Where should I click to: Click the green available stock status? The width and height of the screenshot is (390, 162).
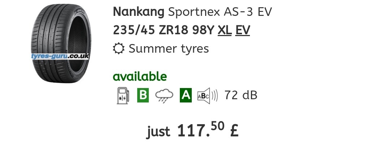coord(140,76)
